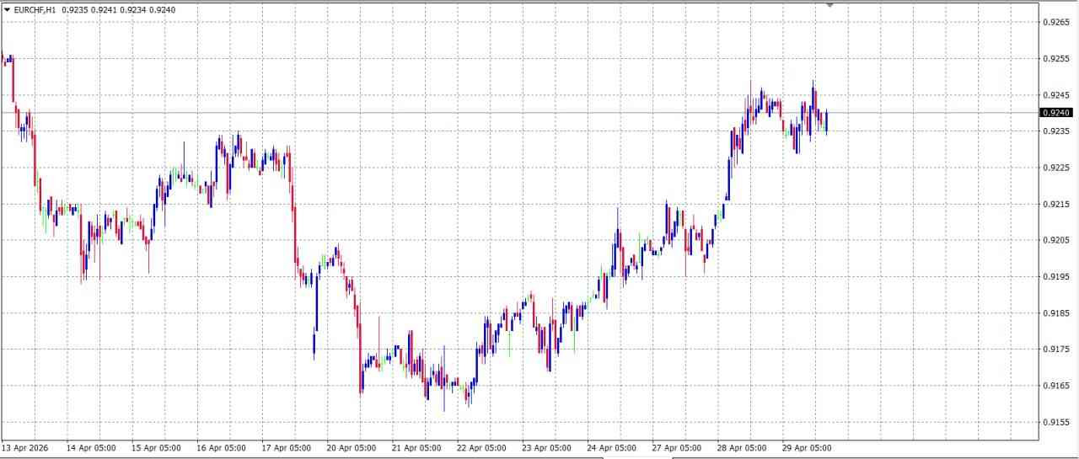Click the 0.9255 price level label
1079x459 pixels.
[x=1056, y=58]
